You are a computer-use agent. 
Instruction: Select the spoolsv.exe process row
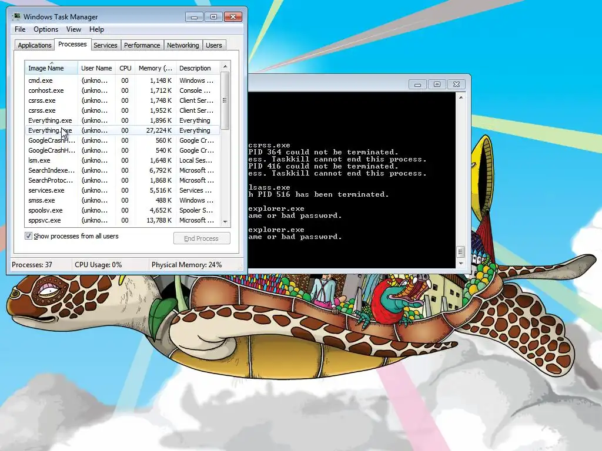(122, 210)
